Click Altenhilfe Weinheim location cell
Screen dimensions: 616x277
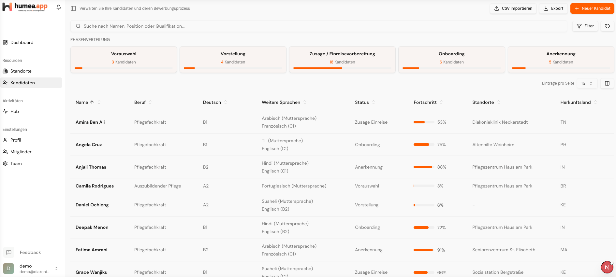(x=493, y=145)
